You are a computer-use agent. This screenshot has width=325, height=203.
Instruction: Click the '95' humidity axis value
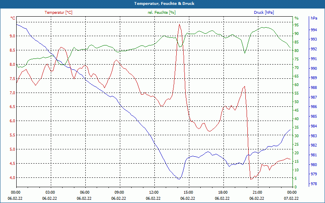[x=297, y=25]
